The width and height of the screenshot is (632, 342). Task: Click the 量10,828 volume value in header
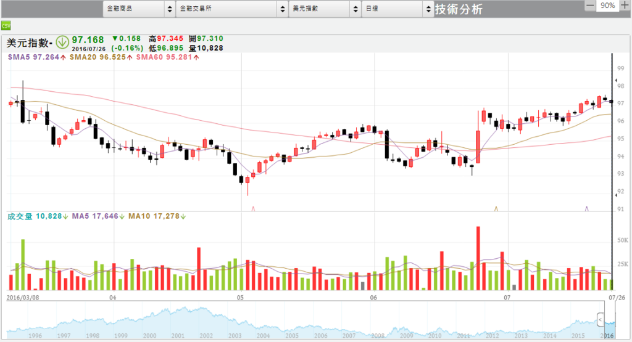coord(206,48)
